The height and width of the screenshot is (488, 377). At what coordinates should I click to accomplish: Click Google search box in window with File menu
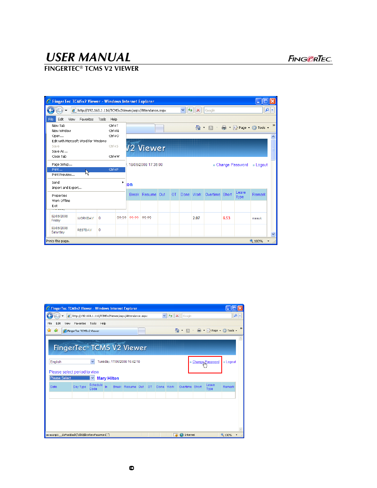[x=233, y=110]
